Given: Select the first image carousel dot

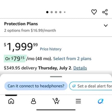Looking at the screenshot, I should (x=47, y=12).
